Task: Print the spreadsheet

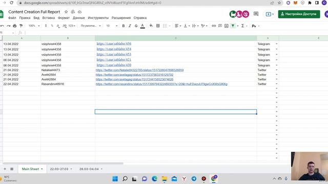Action: (15, 26)
